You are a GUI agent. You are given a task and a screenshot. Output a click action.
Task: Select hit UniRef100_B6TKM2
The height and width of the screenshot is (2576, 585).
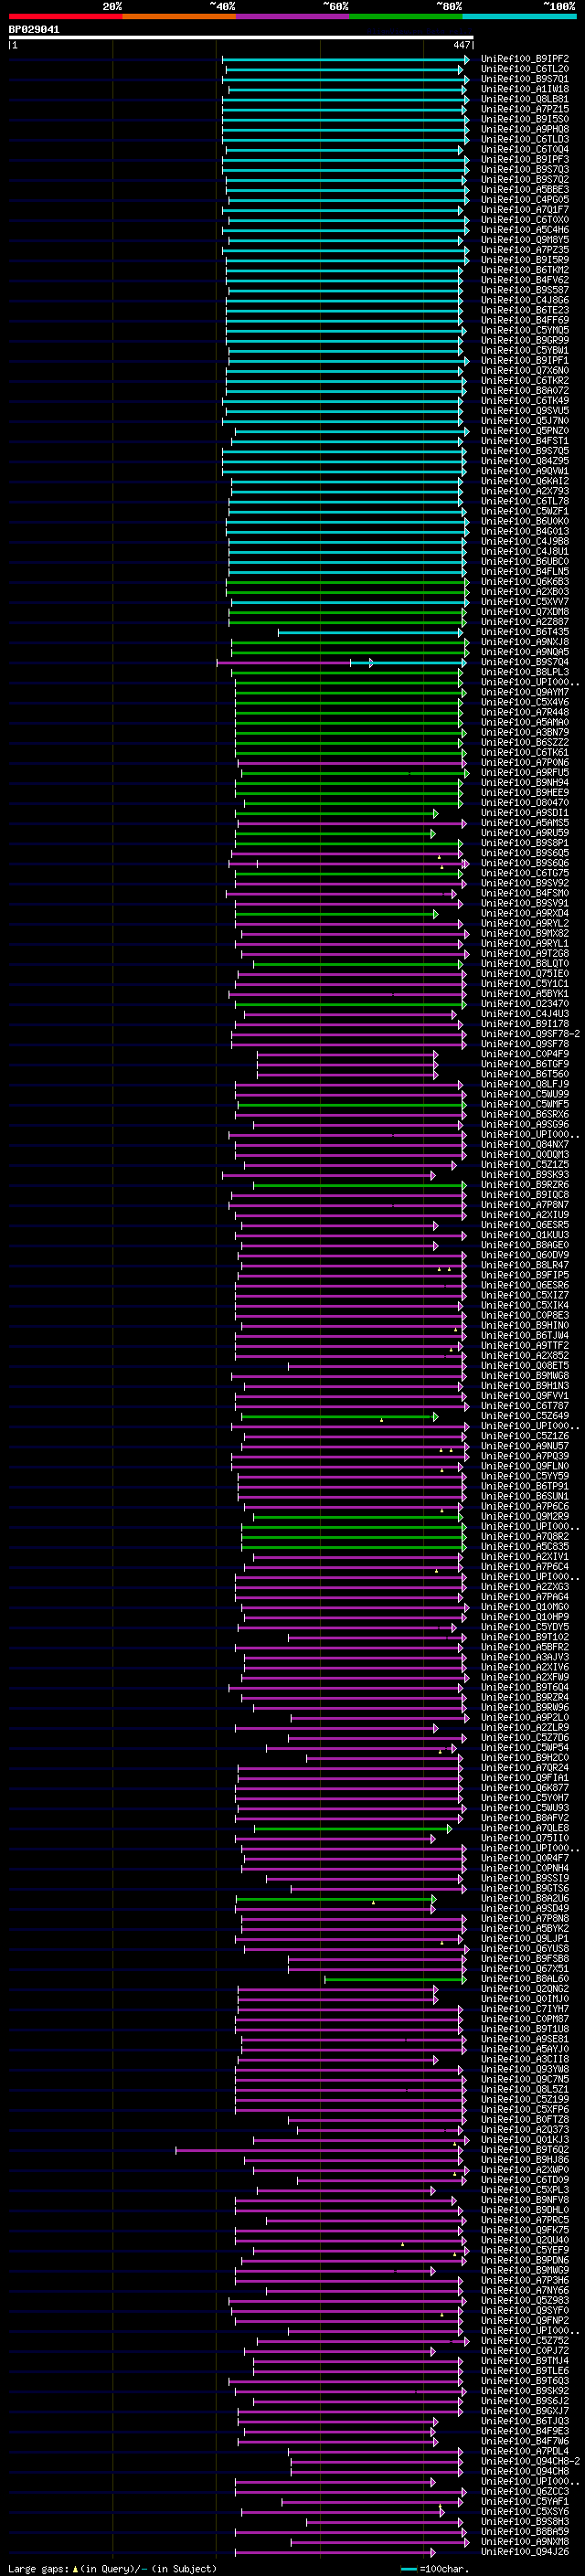524,270
